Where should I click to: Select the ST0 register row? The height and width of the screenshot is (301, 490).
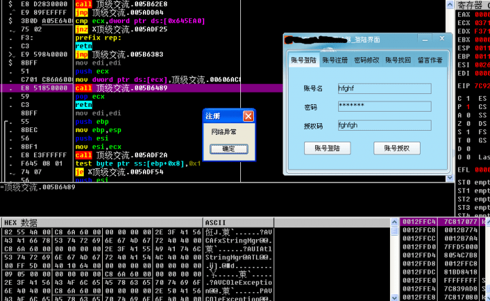(x=473, y=183)
